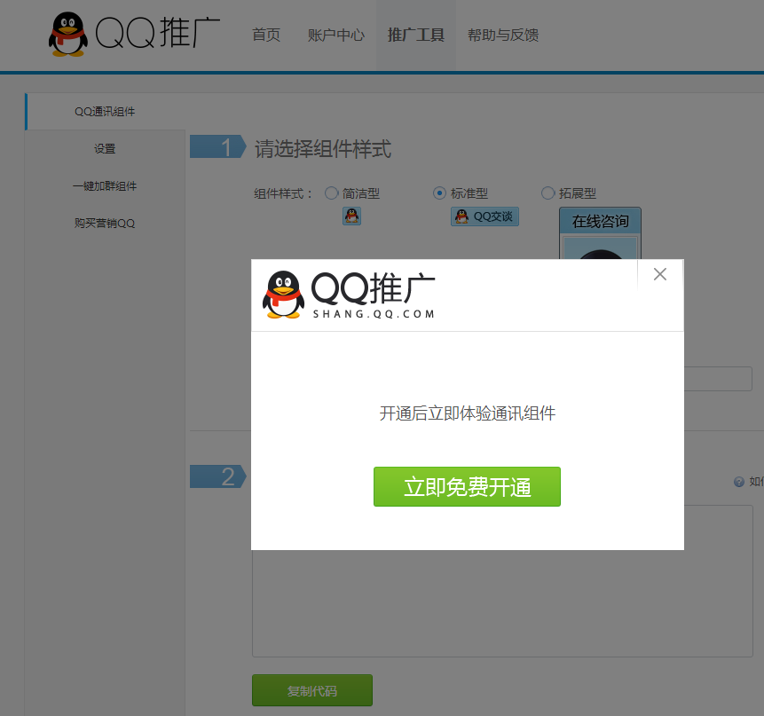This screenshot has height=716, width=764.
Task: Click the SHANG.QQ.COM text in dialog
Action: (x=374, y=314)
